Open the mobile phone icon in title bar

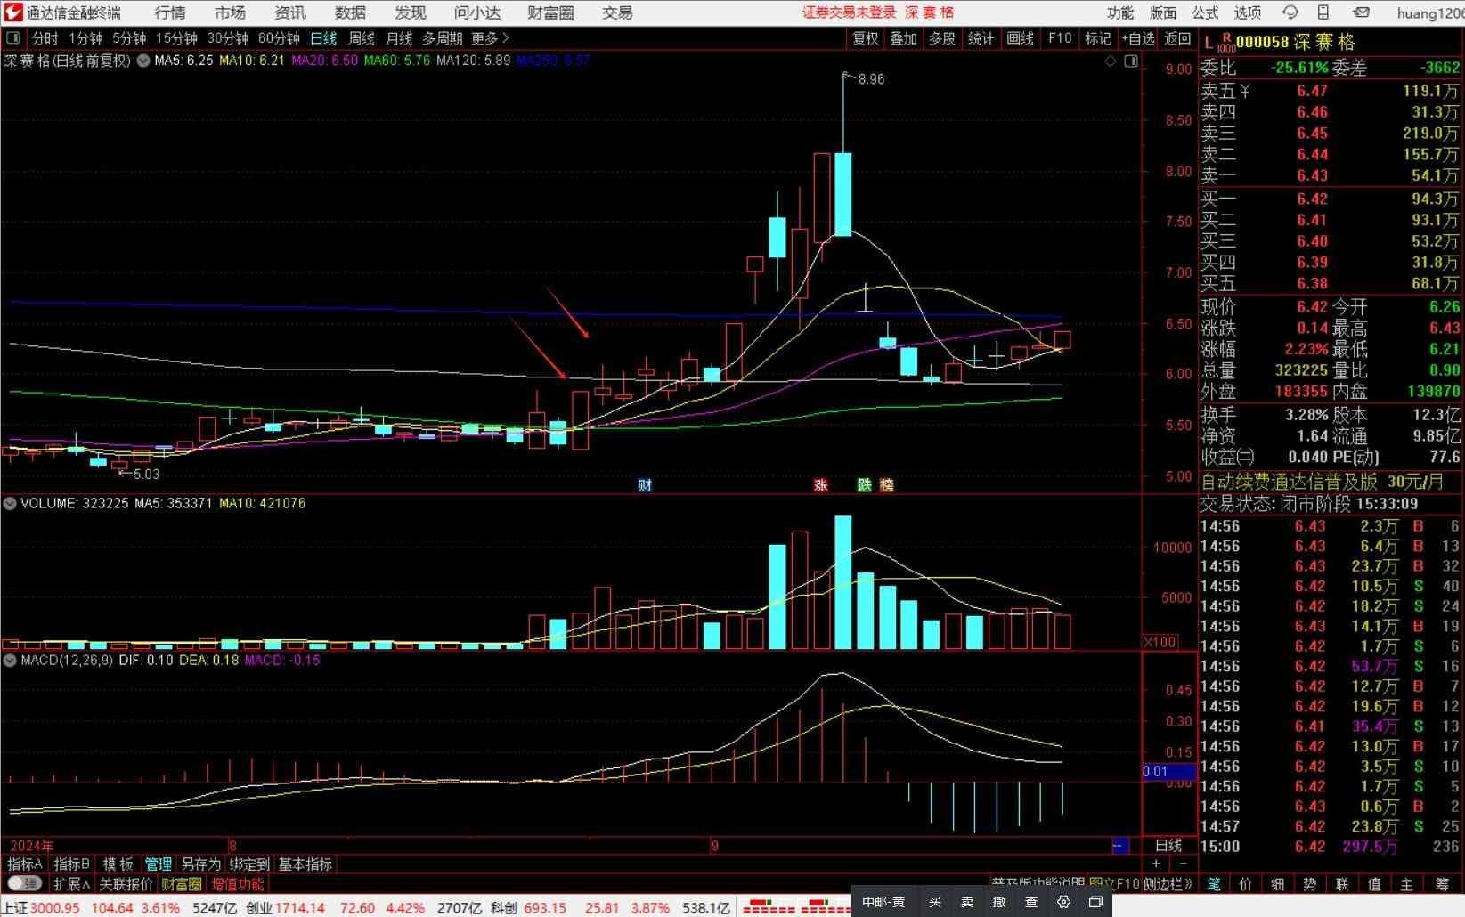click(x=1323, y=12)
